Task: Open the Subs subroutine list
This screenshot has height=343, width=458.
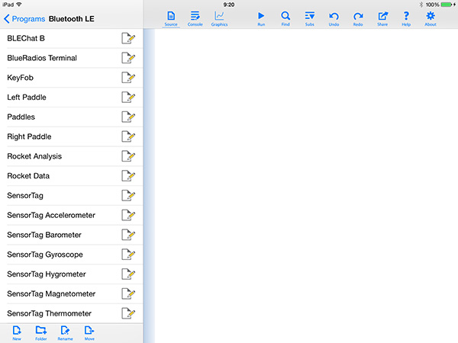Action: click(x=310, y=19)
